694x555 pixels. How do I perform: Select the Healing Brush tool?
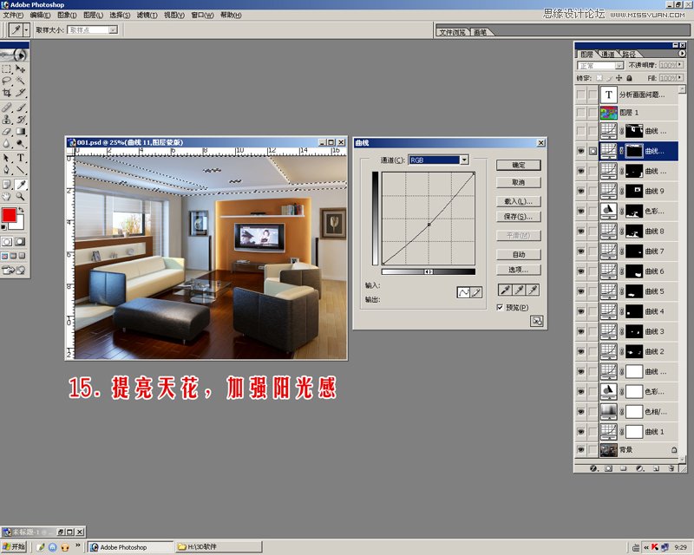click(x=7, y=108)
